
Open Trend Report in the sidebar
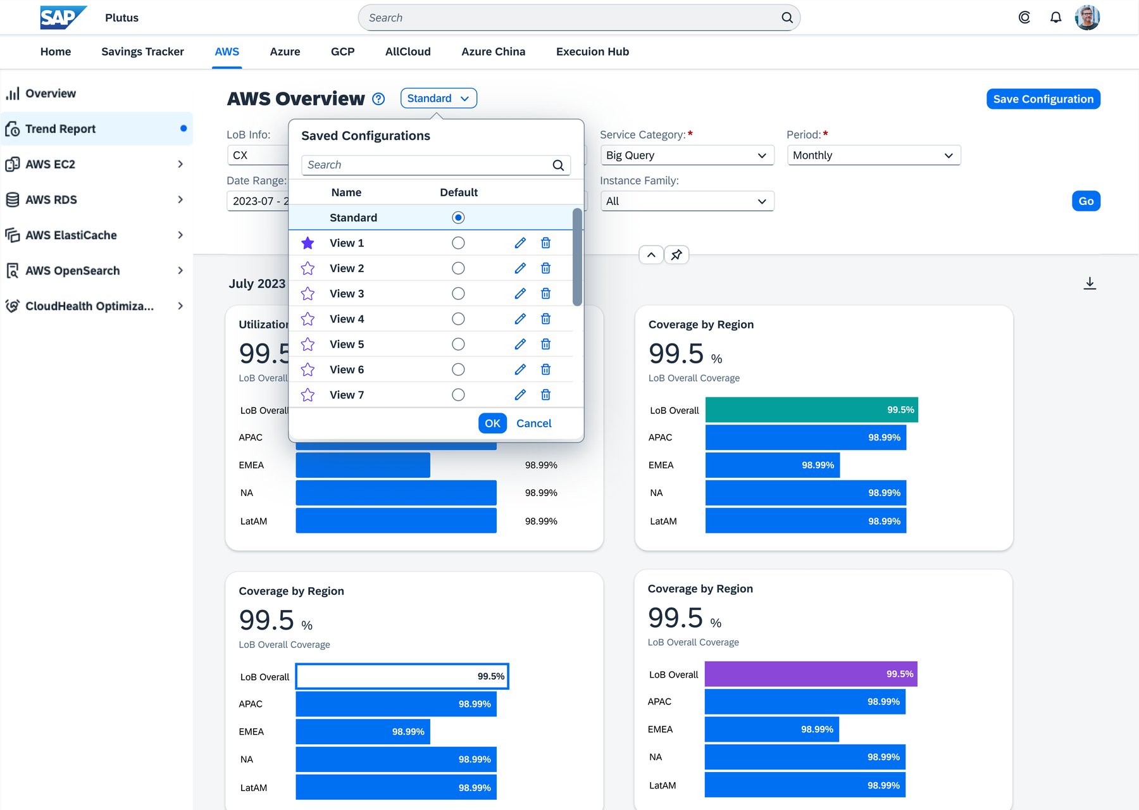click(x=96, y=129)
